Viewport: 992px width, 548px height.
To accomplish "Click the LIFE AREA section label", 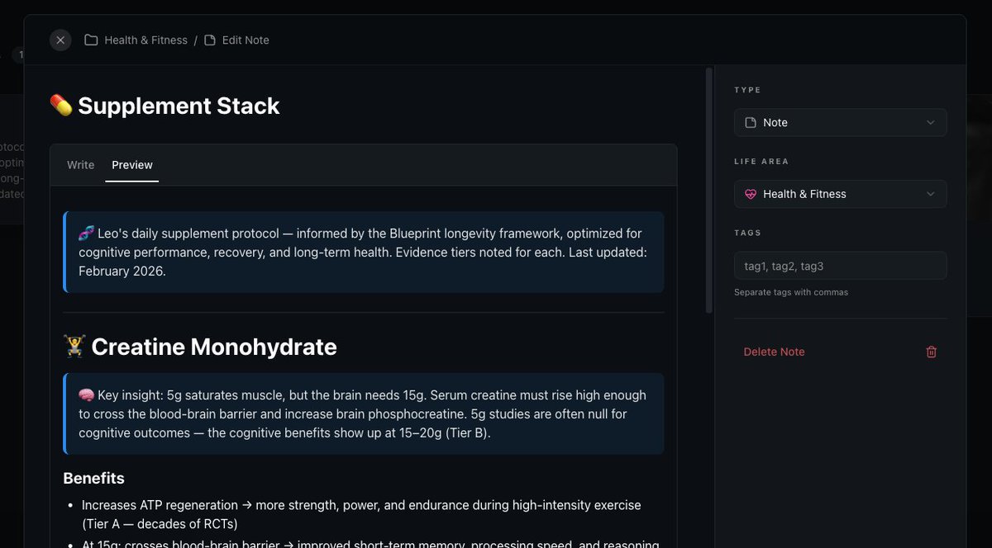I will coord(761,162).
